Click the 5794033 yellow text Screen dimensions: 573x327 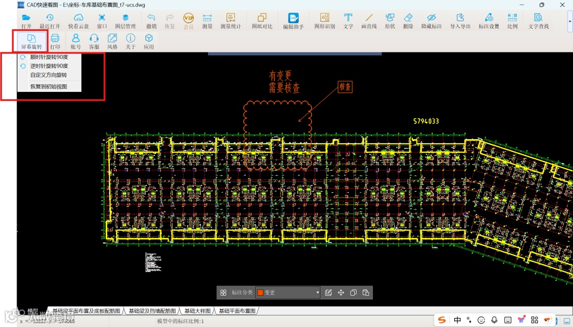click(x=426, y=121)
